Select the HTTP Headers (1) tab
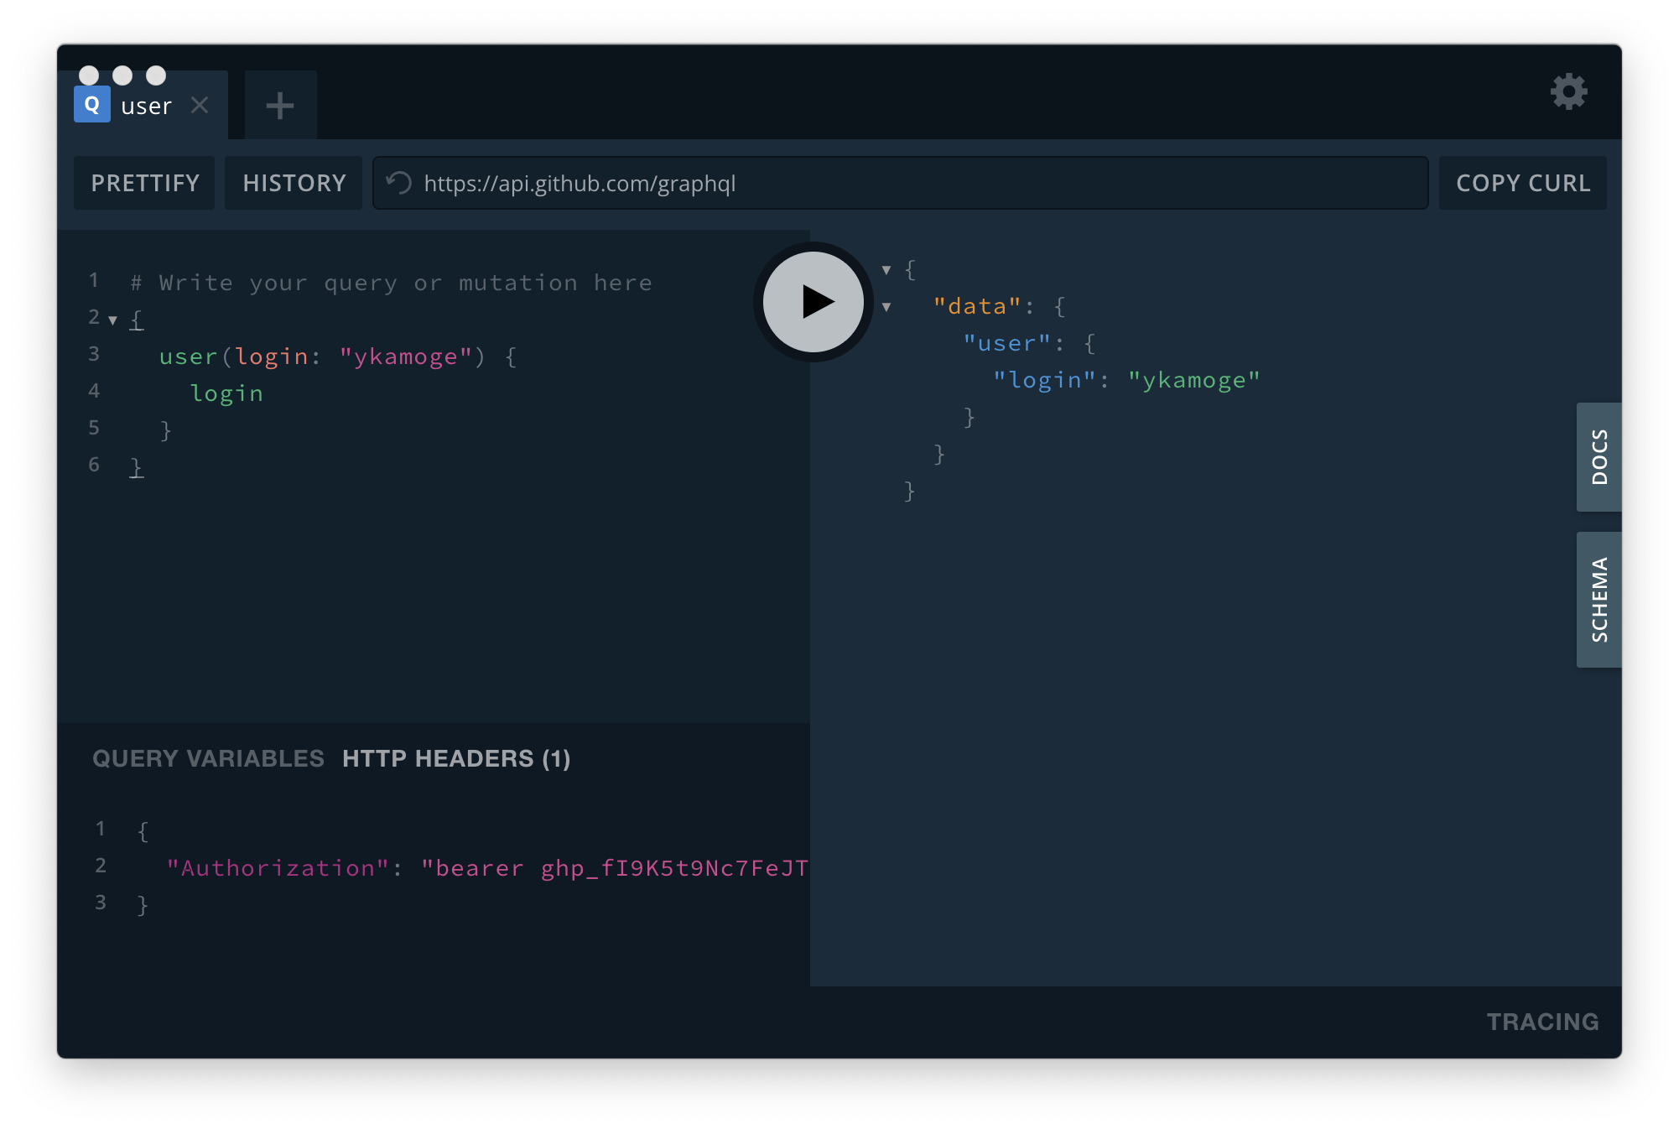1679x1129 pixels. pos(456,758)
